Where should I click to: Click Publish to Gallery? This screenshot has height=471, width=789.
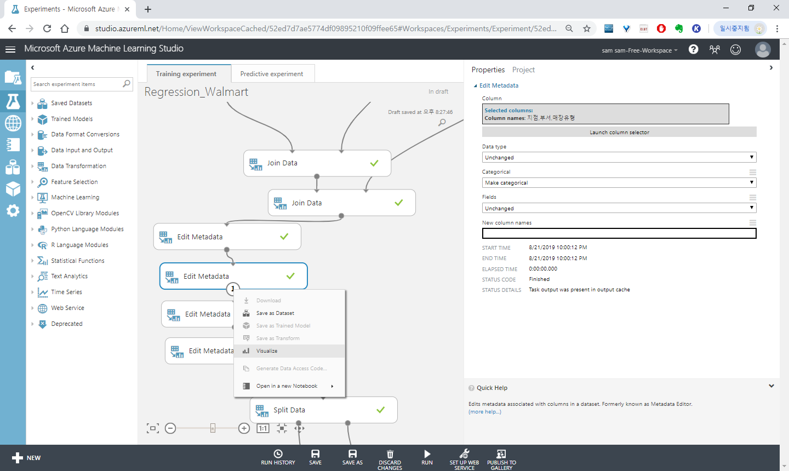click(501, 459)
